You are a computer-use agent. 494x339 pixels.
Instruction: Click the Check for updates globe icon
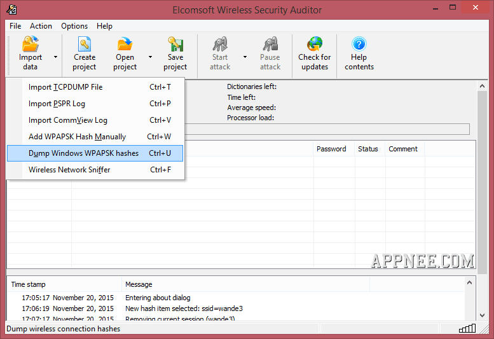coord(315,44)
